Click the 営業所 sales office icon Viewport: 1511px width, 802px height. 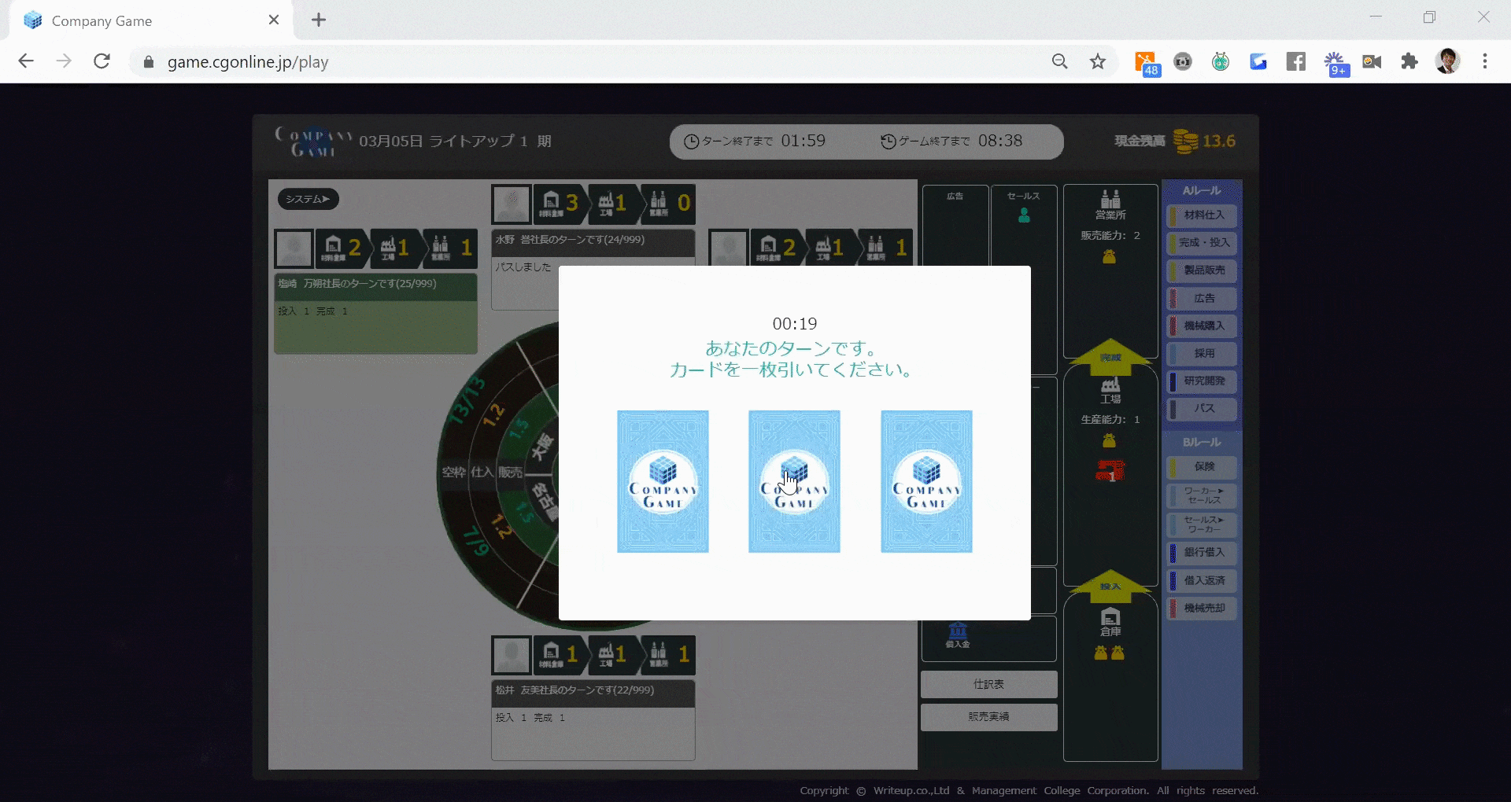pyautogui.click(x=1110, y=200)
